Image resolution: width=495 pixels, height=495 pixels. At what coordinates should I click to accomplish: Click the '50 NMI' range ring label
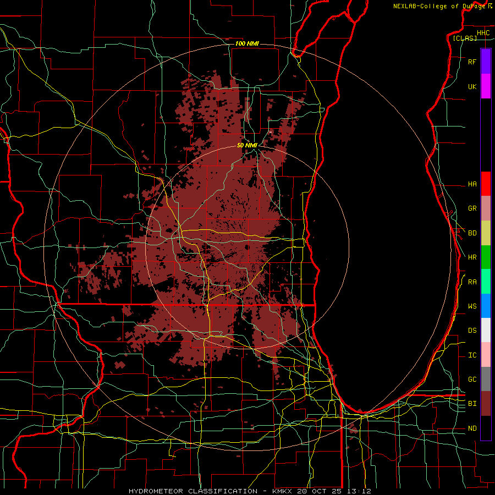click(247, 145)
